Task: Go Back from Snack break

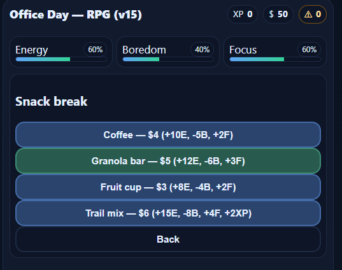Action: click(168, 239)
